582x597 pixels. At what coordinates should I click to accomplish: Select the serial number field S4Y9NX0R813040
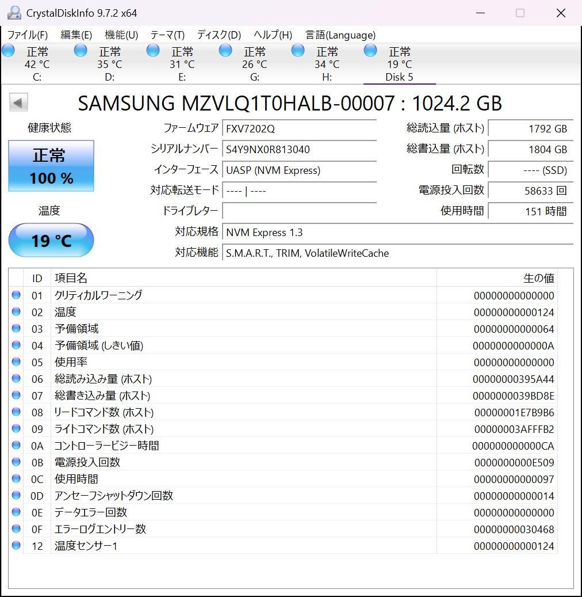[299, 149]
